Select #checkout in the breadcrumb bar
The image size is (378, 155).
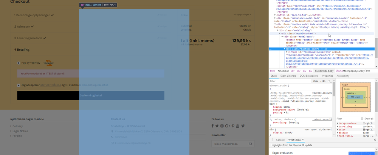click(283, 71)
